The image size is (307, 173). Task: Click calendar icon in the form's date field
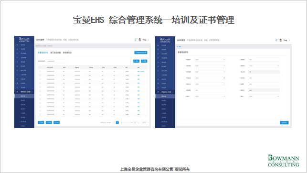224,78
